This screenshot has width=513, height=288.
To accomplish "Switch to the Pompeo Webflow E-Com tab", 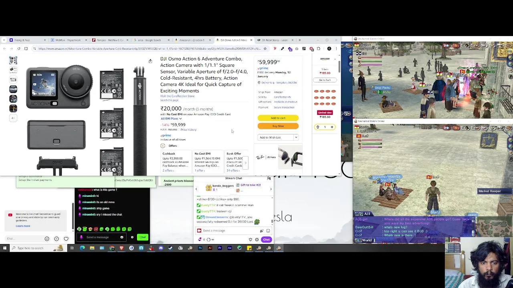I will click(x=109, y=40).
